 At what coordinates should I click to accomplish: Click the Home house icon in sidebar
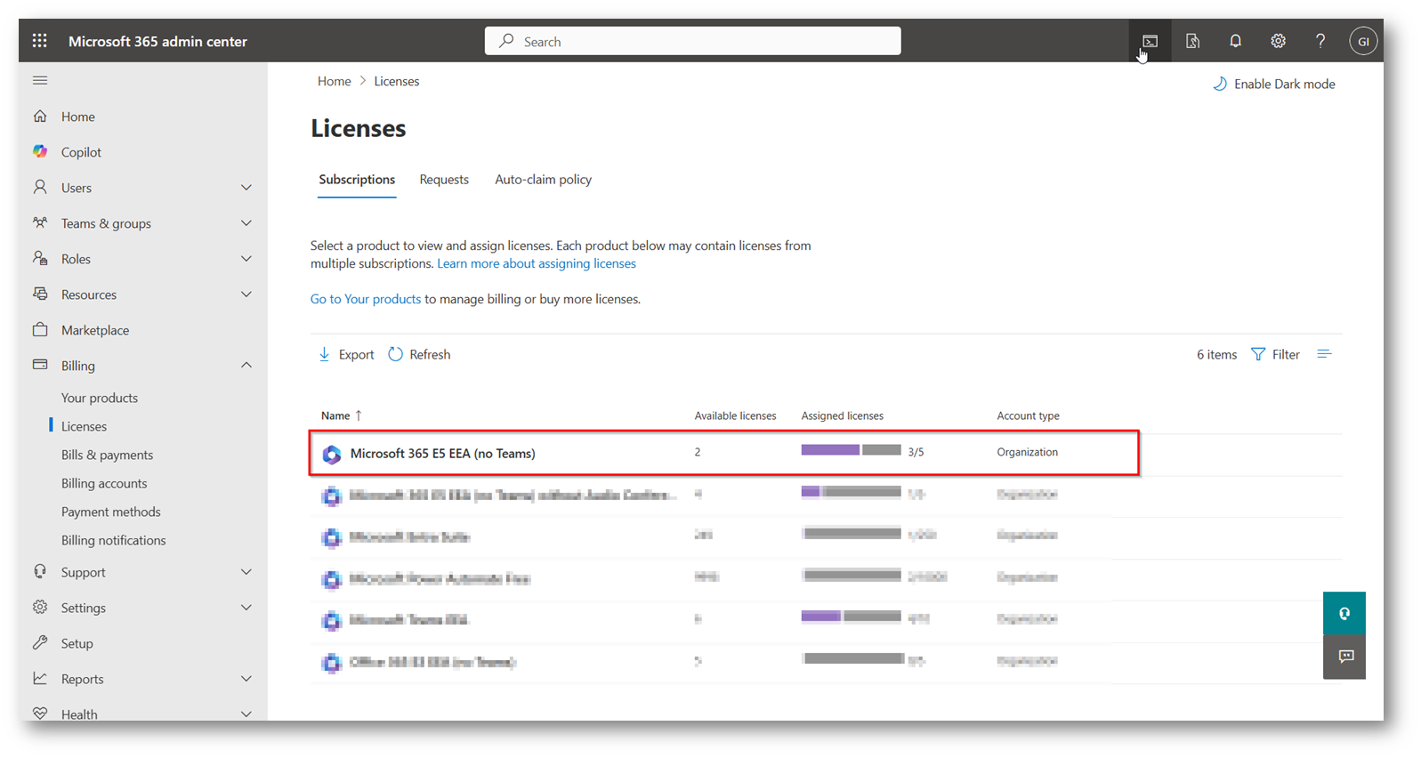pos(40,117)
